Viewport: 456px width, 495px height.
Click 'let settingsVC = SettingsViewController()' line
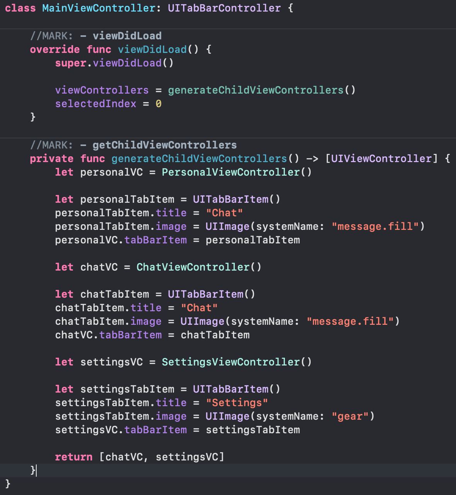(183, 362)
